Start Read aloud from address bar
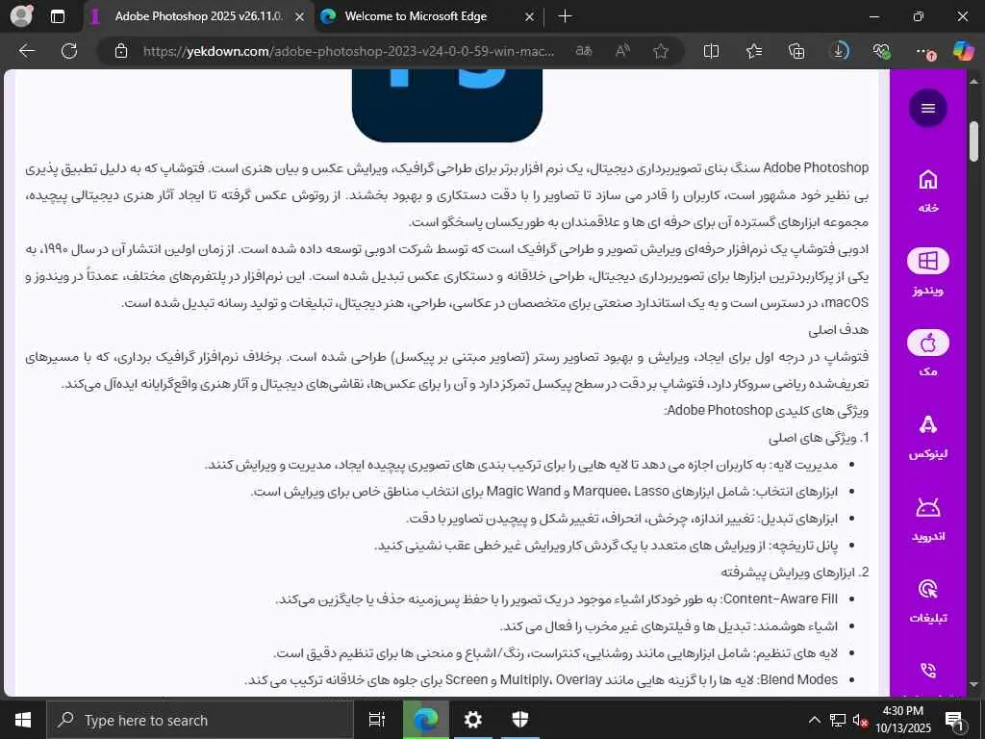The image size is (985, 739). coord(622,51)
